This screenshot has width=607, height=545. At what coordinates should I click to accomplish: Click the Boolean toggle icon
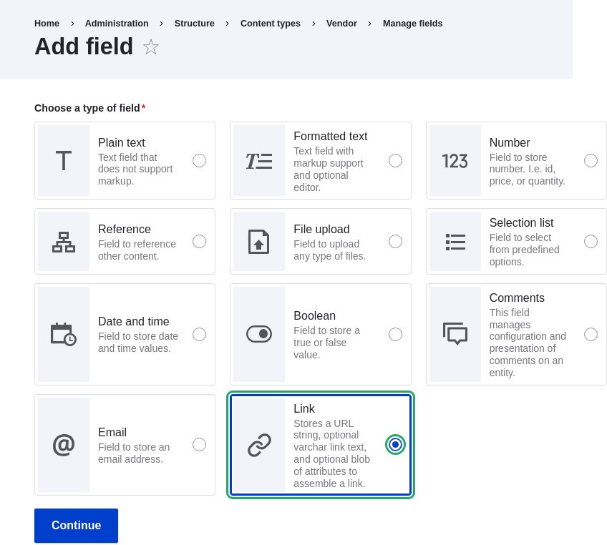pyautogui.click(x=259, y=334)
